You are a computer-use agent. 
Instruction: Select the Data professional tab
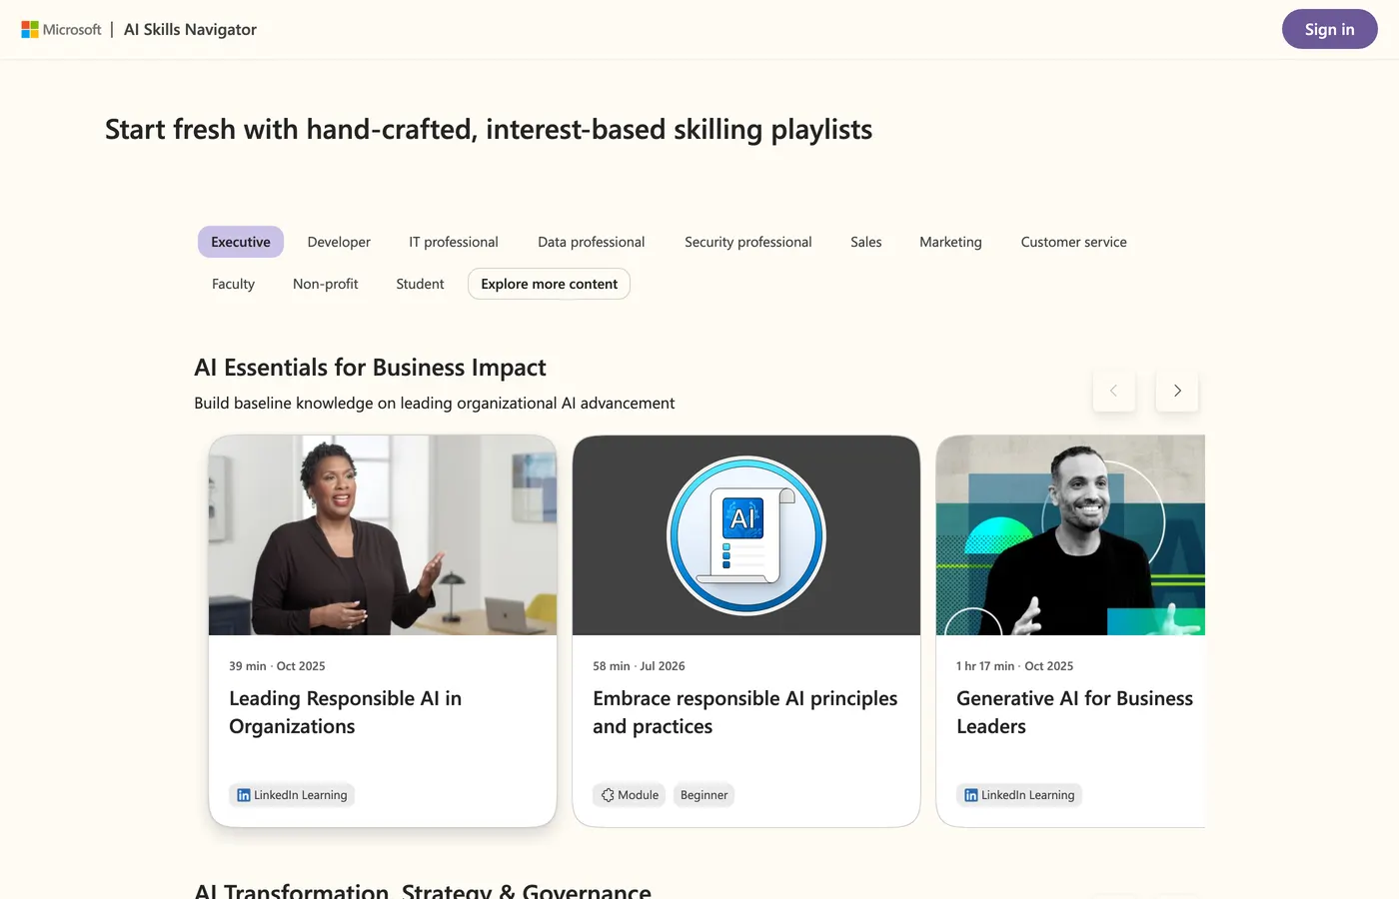click(592, 242)
